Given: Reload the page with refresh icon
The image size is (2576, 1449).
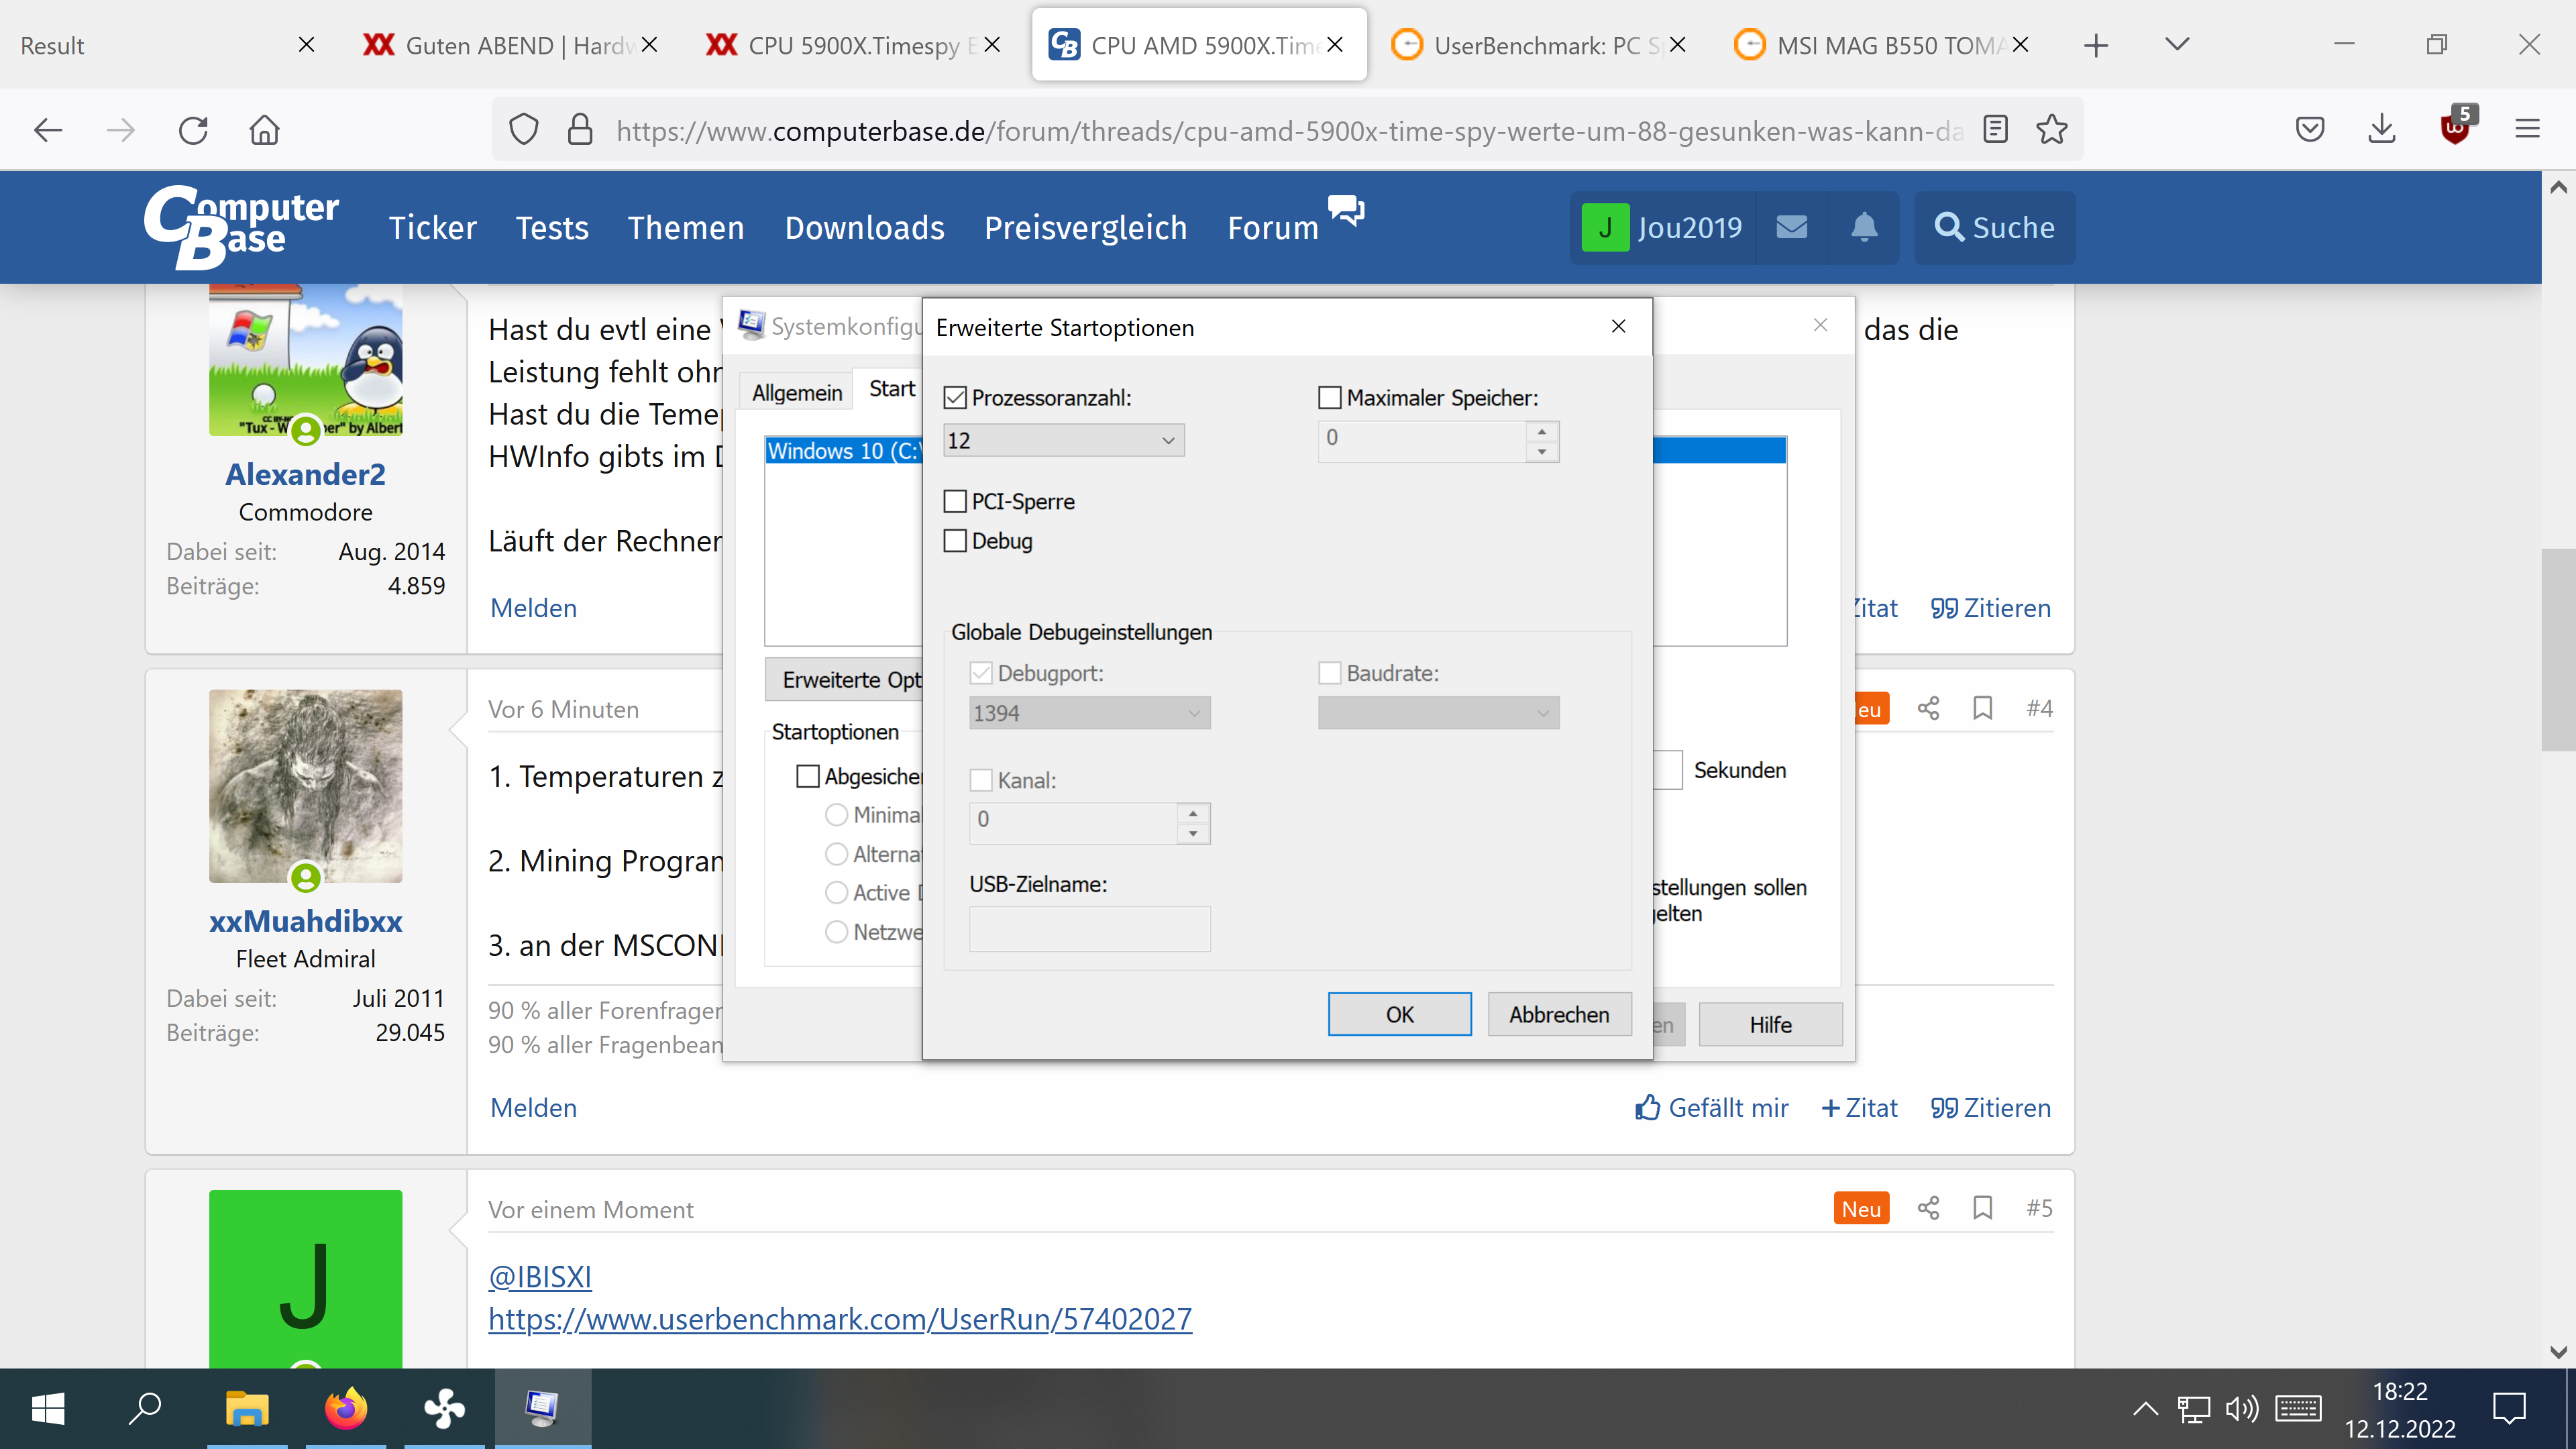Looking at the screenshot, I should click(193, 130).
